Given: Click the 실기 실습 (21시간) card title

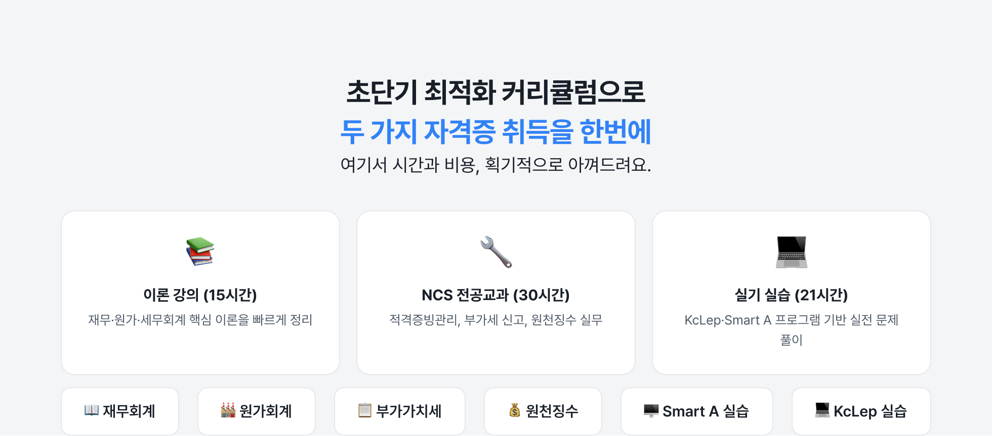Looking at the screenshot, I should click(792, 295).
